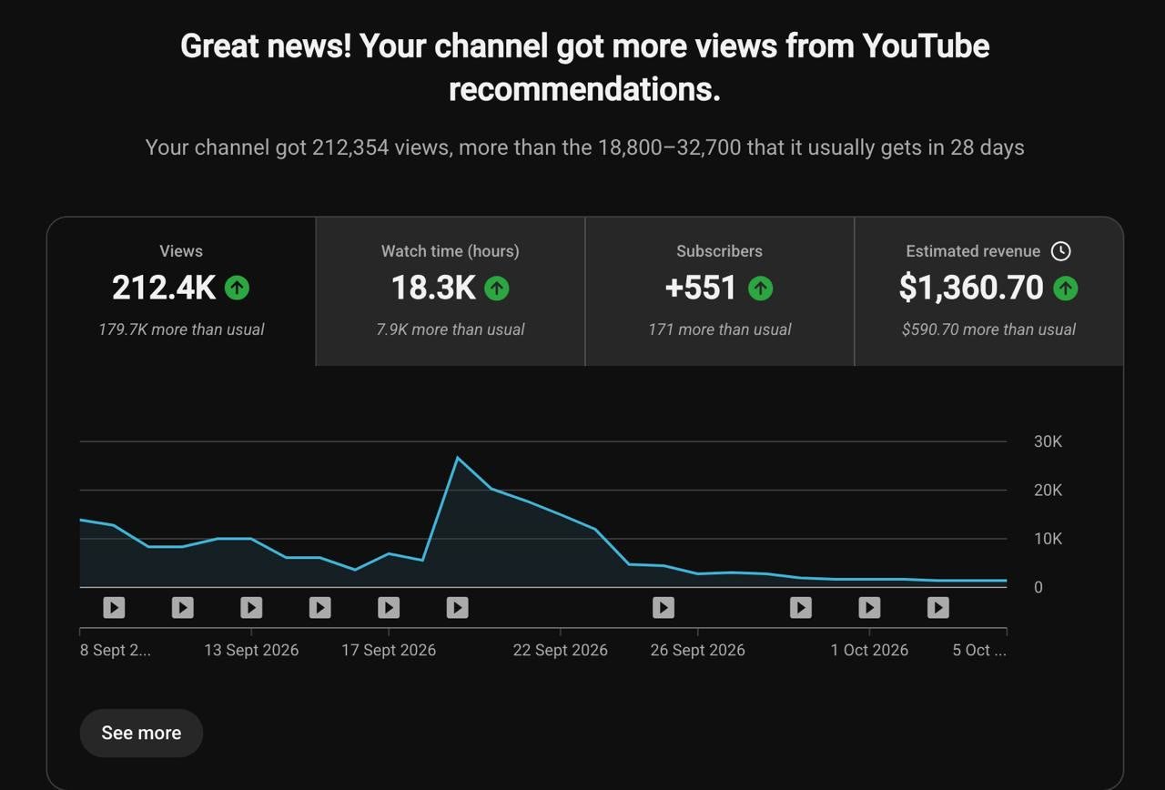Open video marker between 13 Sept and 17 Sept labels
The image size is (1165, 790).
pos(319,607)
